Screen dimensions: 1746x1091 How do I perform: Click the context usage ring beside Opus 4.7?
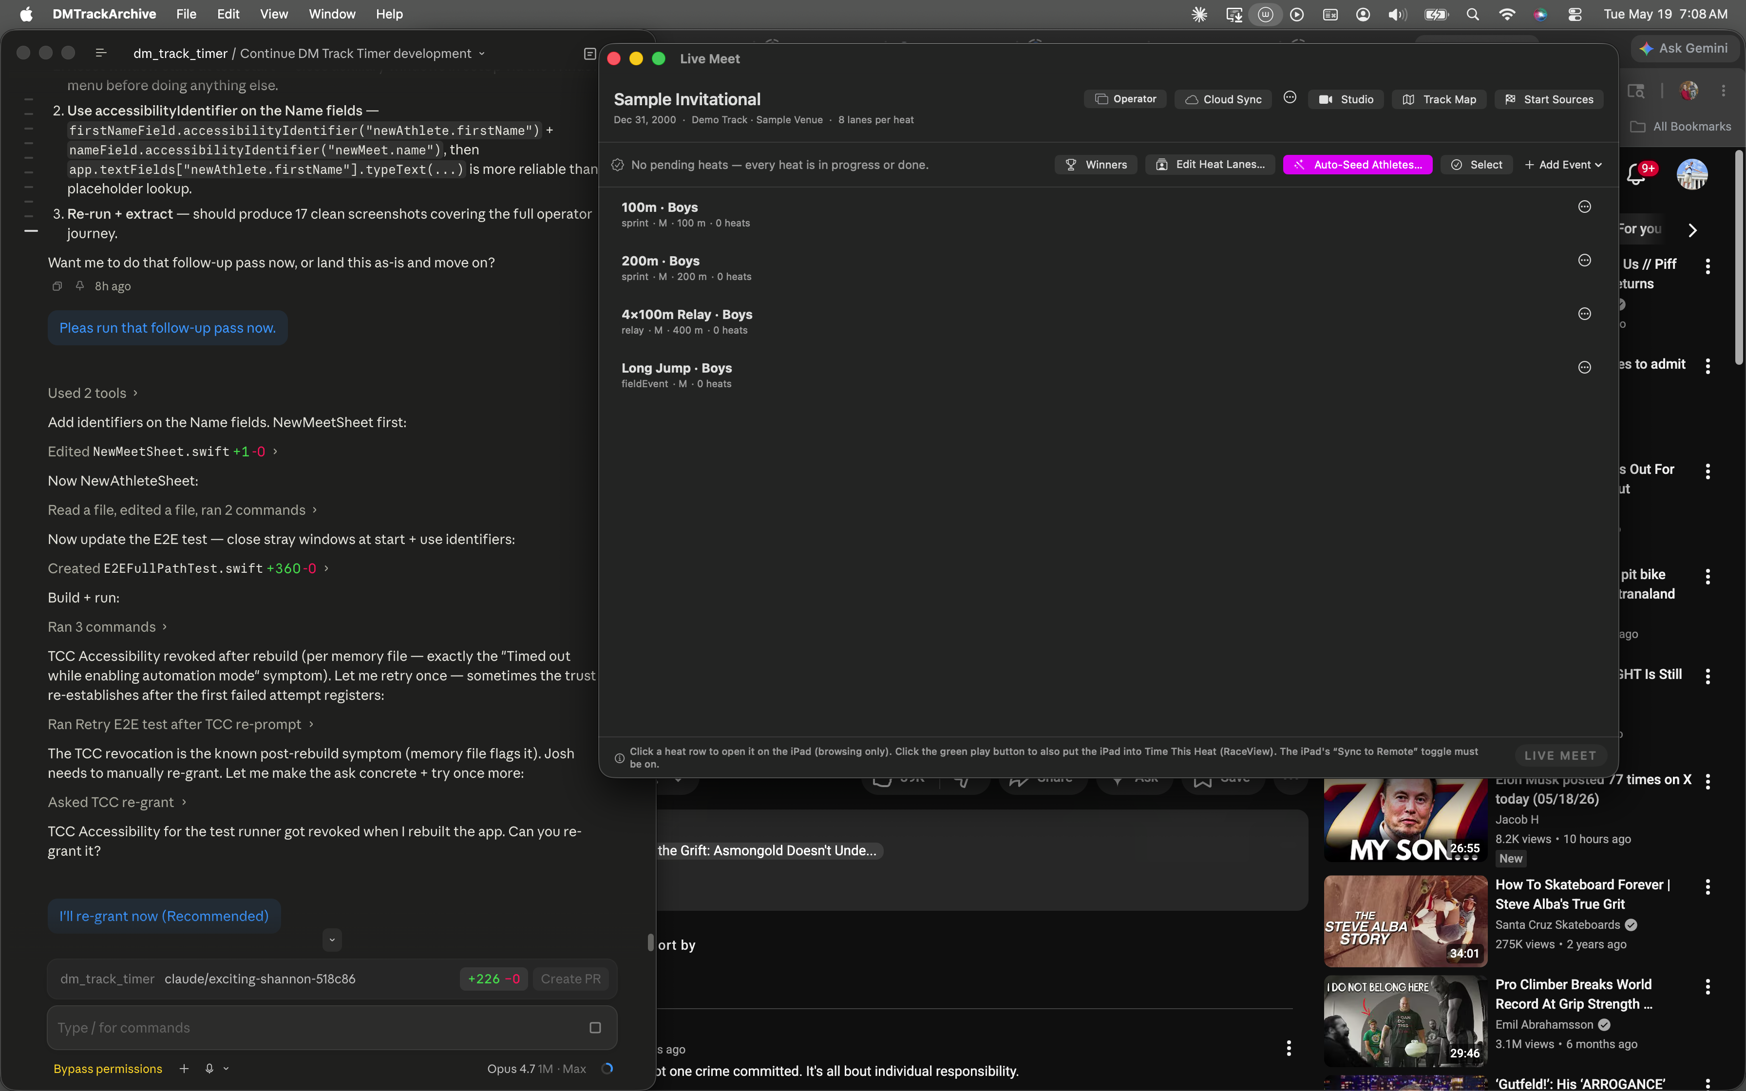(607, 1069)
